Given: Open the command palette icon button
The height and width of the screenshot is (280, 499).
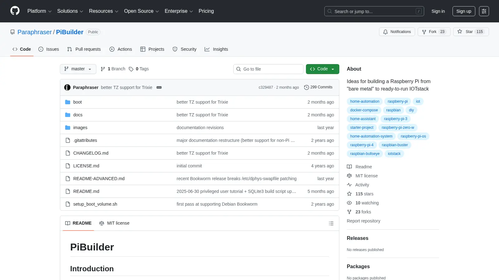Looking at the screenshot, I should pos(484,11).
